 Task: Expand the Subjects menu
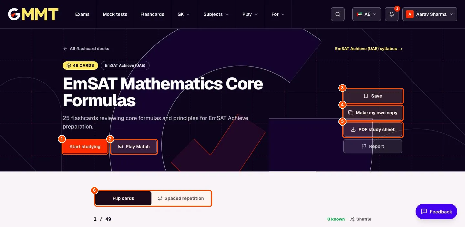pos(216,14)
